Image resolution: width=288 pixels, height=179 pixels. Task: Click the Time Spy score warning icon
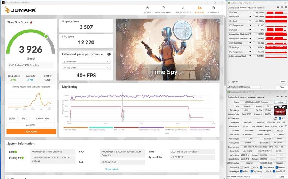pyautogui.click(x=31, y=22)
